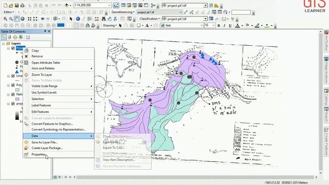The width and height of the screenshot is (329, 185).
Task: Click View Item Description in submenu
Action: (123, 160)
